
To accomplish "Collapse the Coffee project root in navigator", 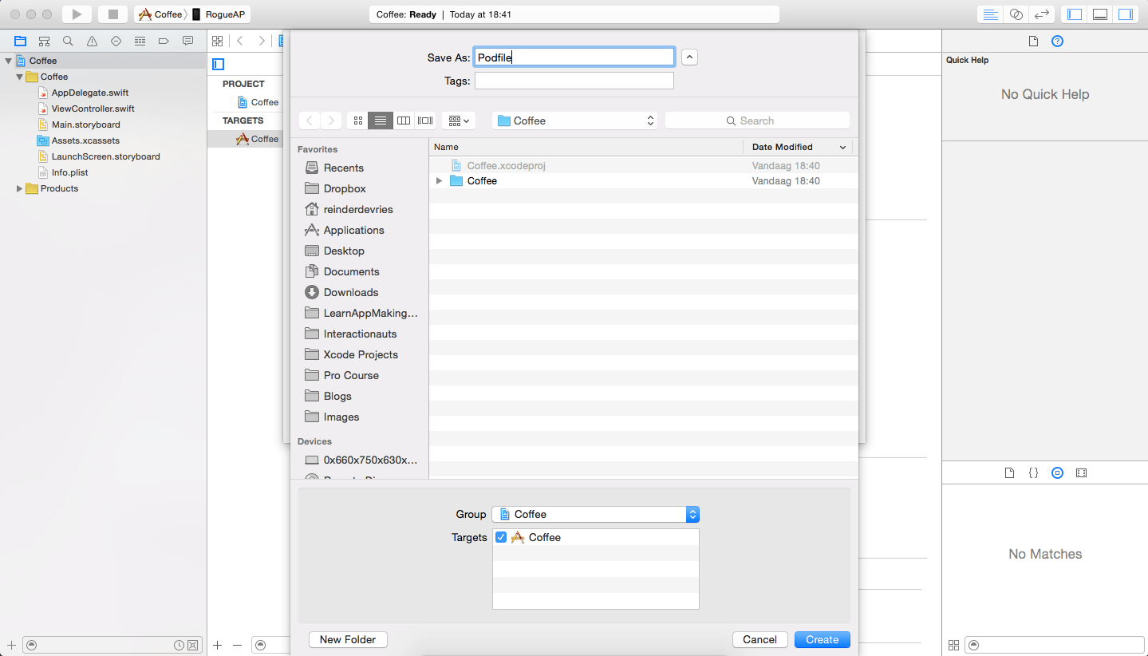I will tap(8, 61).
